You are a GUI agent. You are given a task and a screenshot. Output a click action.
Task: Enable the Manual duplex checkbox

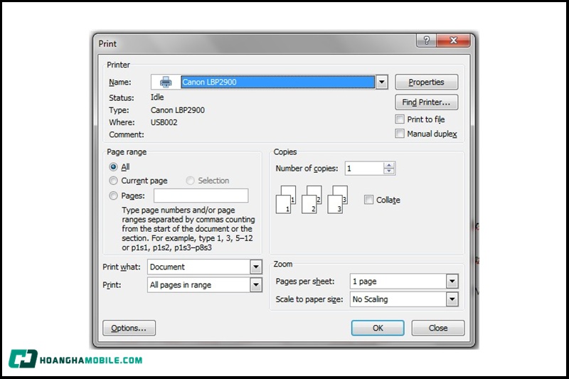coord(400,134)
